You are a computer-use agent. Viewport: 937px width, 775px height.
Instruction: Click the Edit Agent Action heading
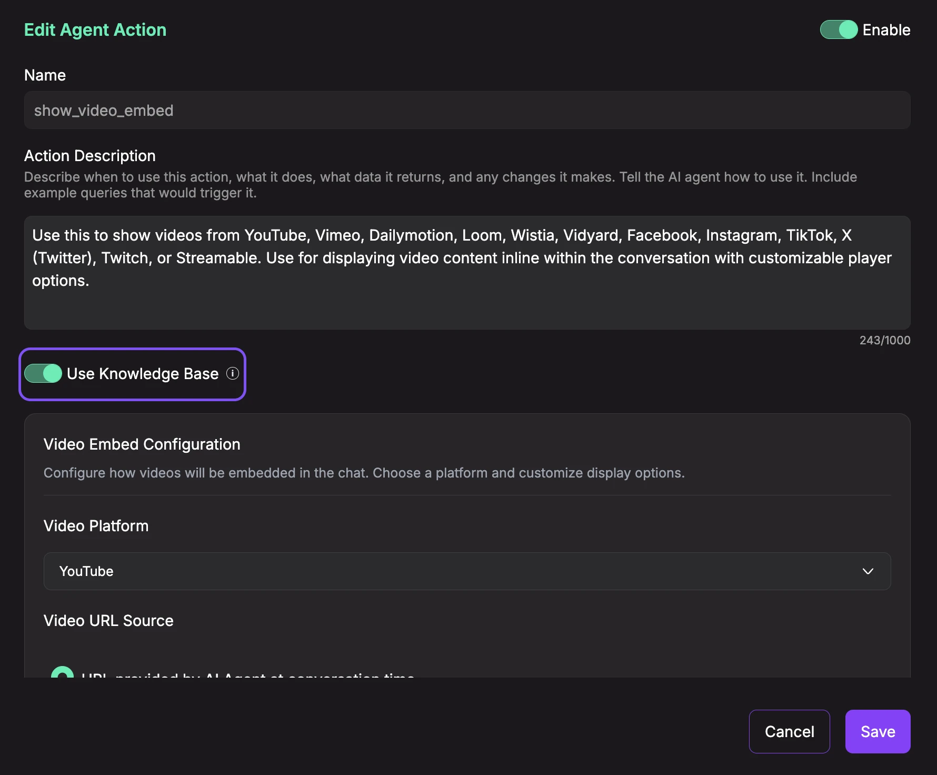(95, 30)
